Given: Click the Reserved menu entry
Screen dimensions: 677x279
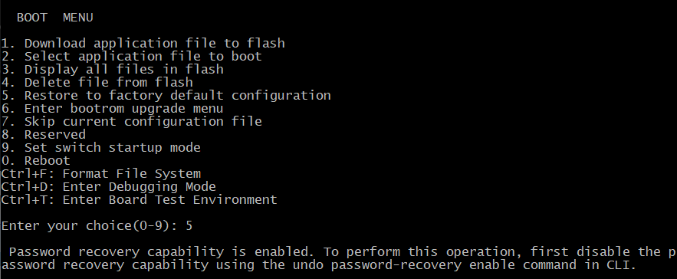Looking at the screenshot, I should pyautogui.click(x=43, y=135).
